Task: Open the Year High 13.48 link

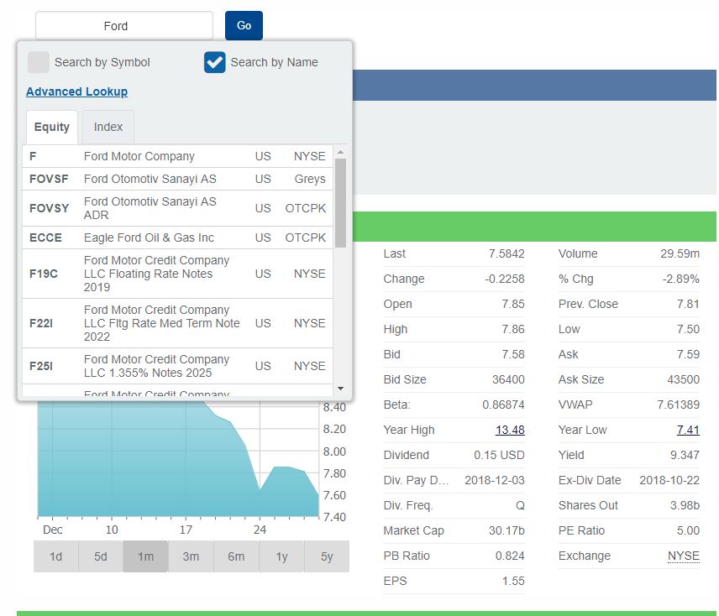Action: point(510,430)
